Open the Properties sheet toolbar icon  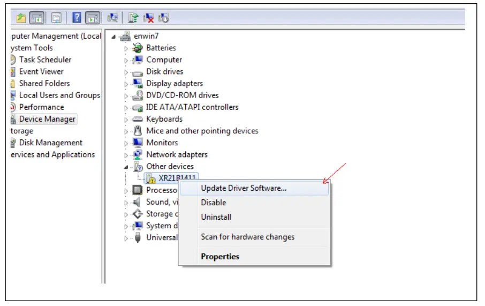[57, 18]
